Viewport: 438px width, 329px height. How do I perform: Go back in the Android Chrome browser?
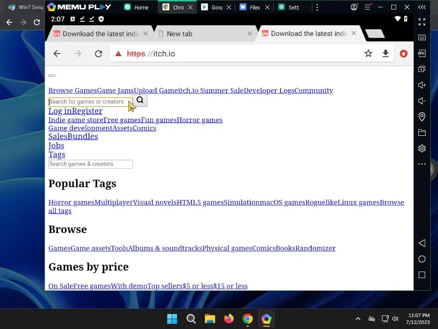[x=57, y=54]
